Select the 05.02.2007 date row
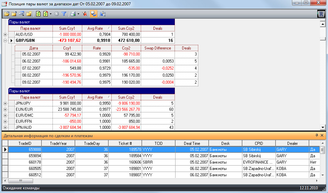The image size is (328, 193). click(106, 54)
